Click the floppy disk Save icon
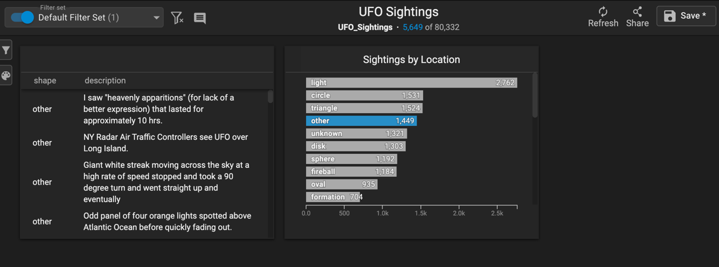The height and width of the screenshot is (267, 719). pyautogui.click(x=670, y=16)
